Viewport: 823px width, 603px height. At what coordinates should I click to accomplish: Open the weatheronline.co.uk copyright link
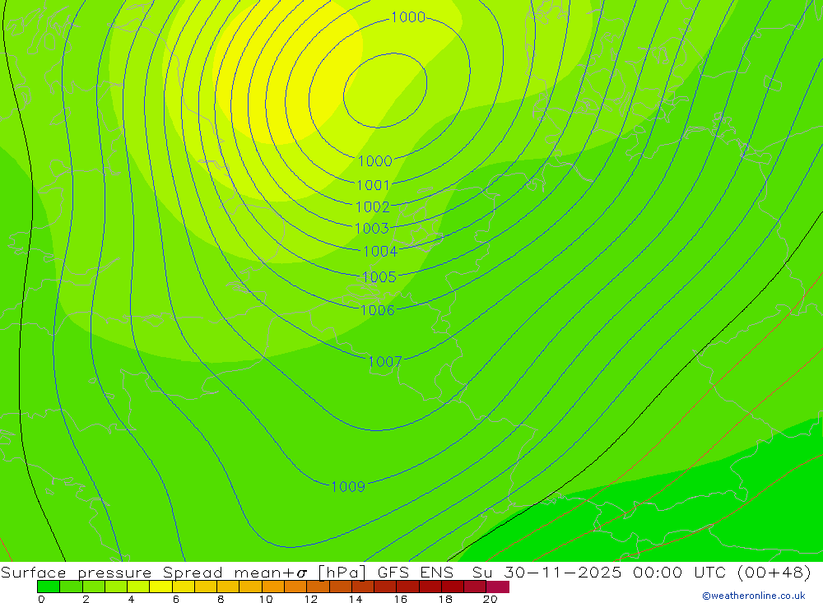pyautogui.click(x=754, y=596)
